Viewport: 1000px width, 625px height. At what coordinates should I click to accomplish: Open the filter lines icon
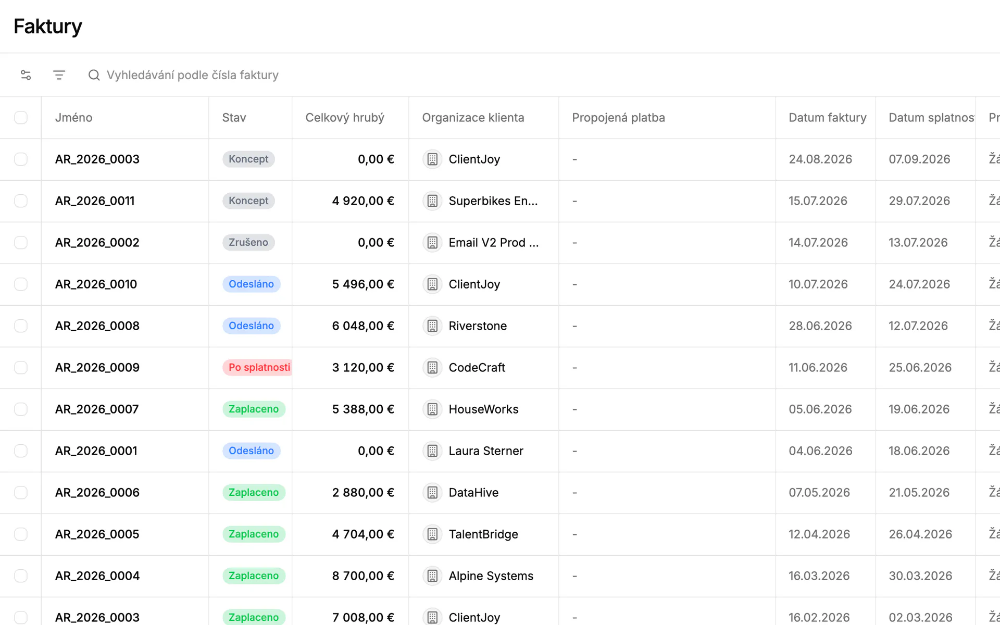click(x=59, y=75)
